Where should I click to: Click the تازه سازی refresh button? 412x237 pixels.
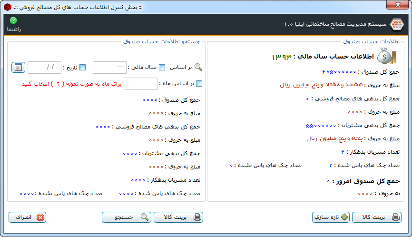(x=331, y=217)
